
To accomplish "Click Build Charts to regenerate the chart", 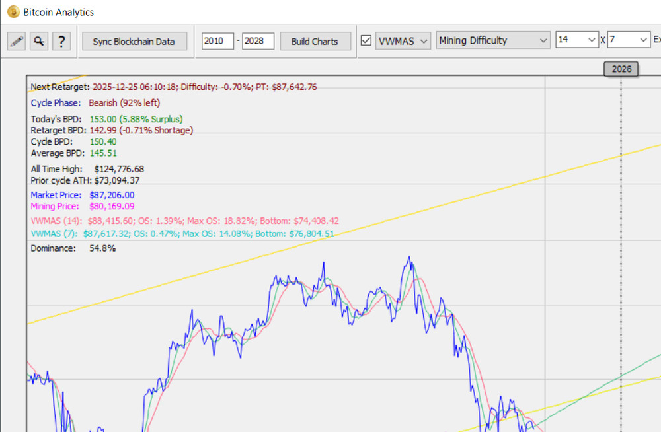I will coord(315,41).
